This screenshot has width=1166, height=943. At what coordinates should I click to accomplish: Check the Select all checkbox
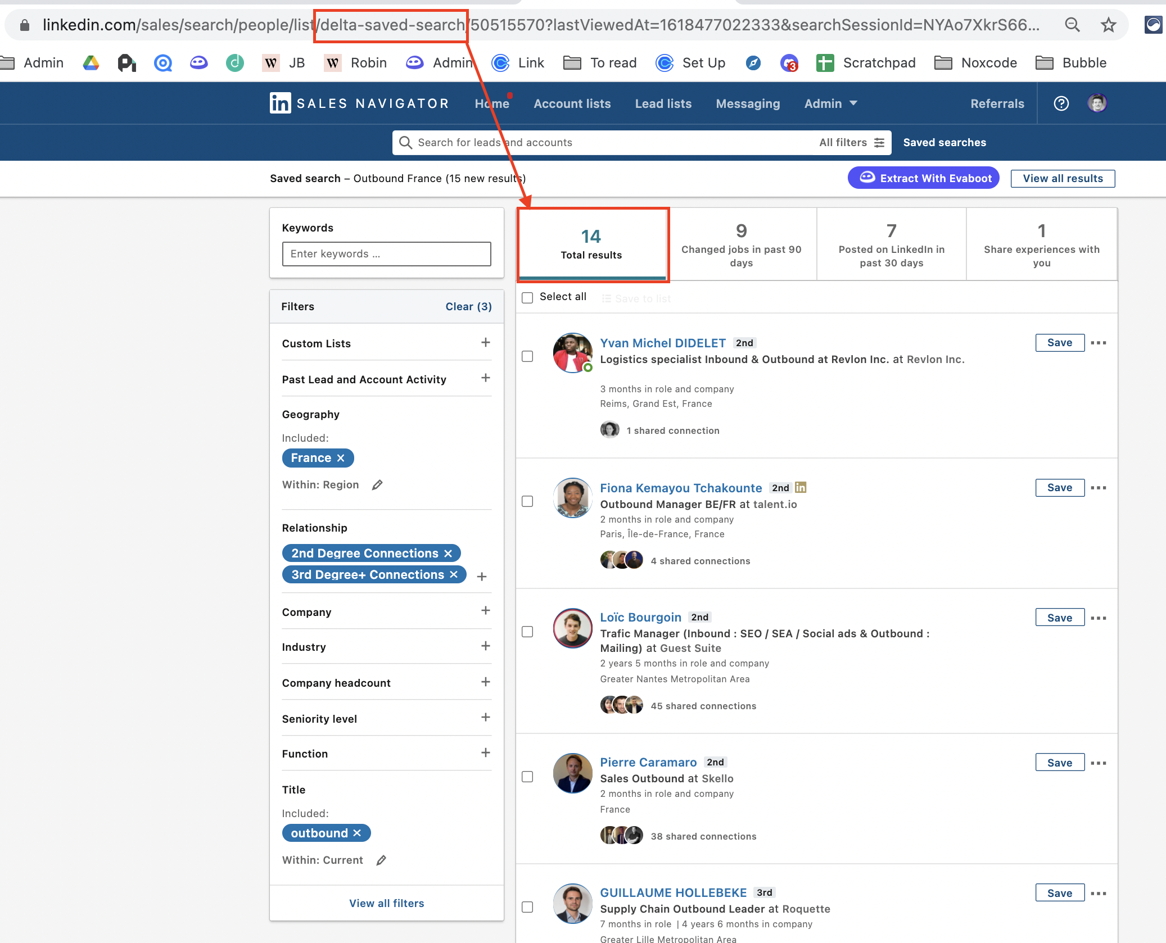(527, 297)
